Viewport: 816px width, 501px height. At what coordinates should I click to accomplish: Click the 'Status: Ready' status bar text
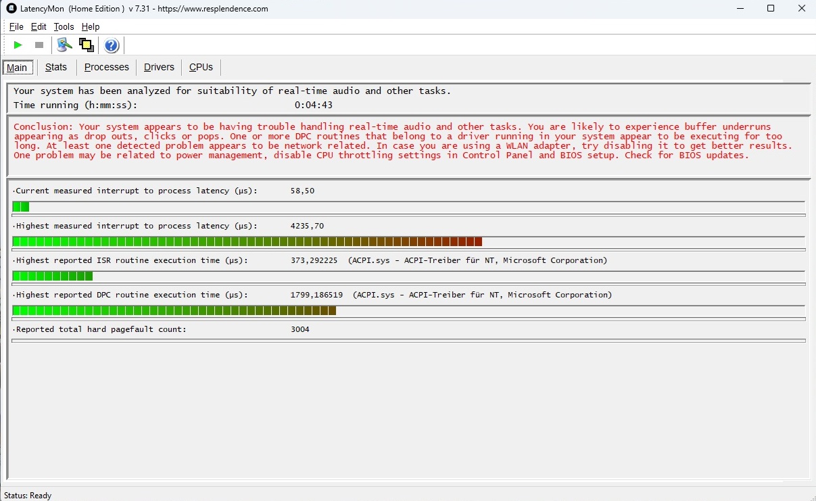pyautogui.click(x=28, y=496)
